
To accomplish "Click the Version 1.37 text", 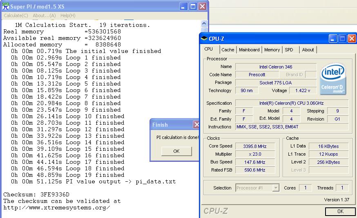I will 337,200.
